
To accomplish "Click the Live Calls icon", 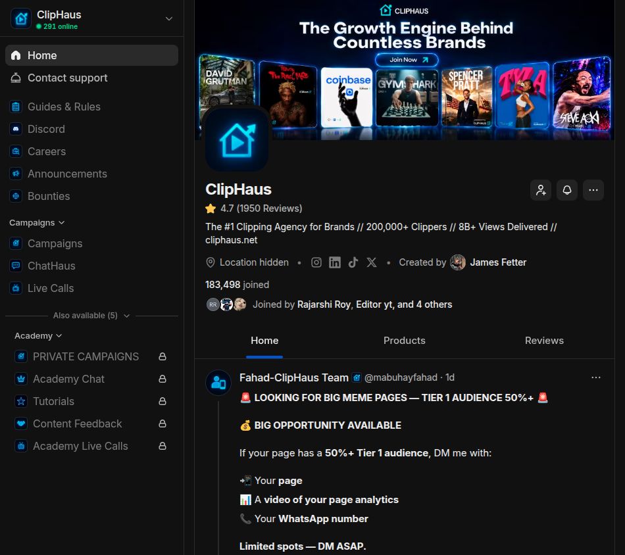I will [16, 288].
